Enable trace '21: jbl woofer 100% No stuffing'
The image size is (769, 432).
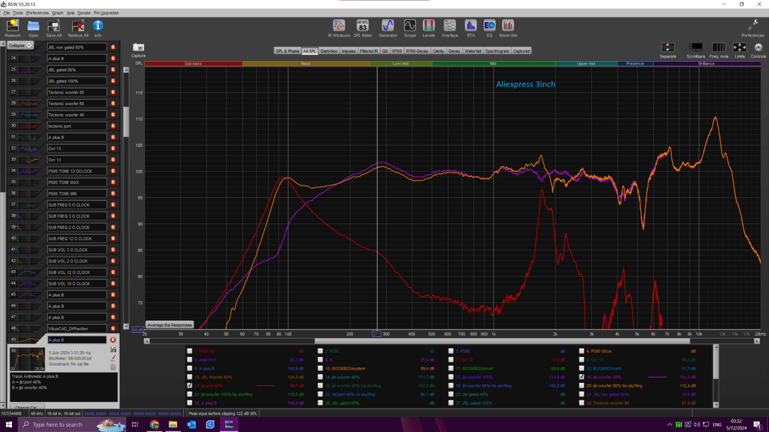(x=190, y=394)
